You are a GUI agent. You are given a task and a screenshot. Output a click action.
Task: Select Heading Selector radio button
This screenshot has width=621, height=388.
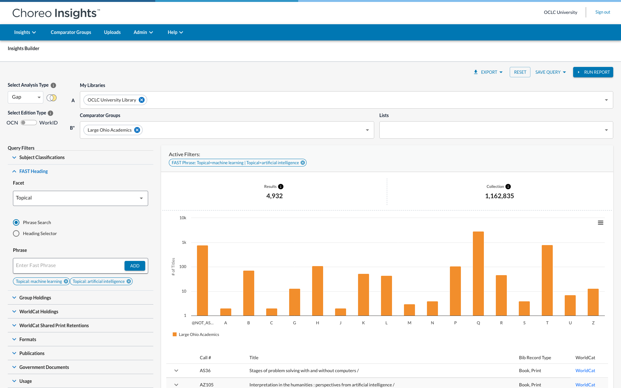[16, 233]
